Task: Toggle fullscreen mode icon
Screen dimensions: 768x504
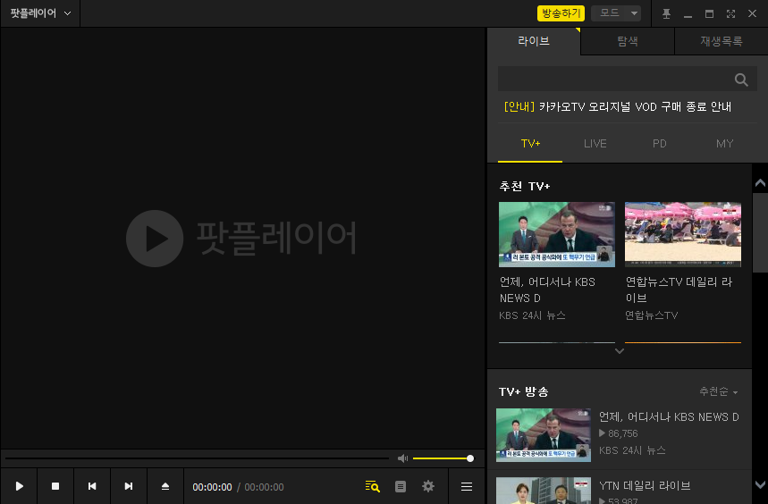Action: 730,13
